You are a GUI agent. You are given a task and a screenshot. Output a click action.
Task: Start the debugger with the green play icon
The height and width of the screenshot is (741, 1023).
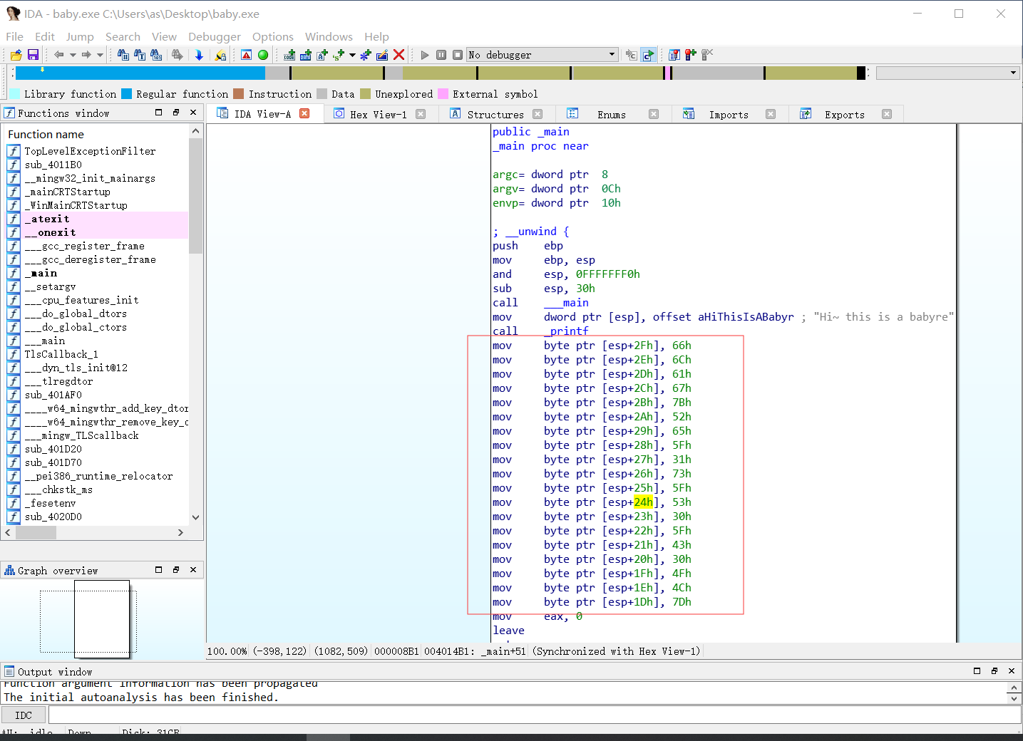424,54
